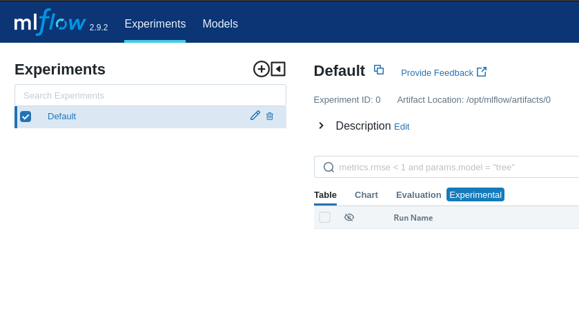This screenshot has width=579, height=331.
Task: Click the magnifier icon in runs search
Action: (328, 167)
